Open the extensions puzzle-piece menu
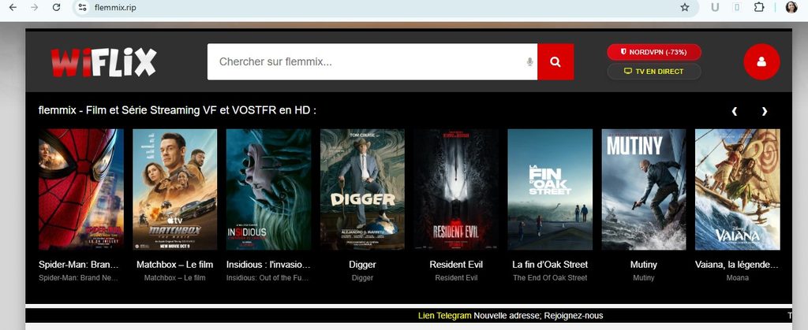The width and height of the screenshot is (808, 330). [x=758, y=7]
